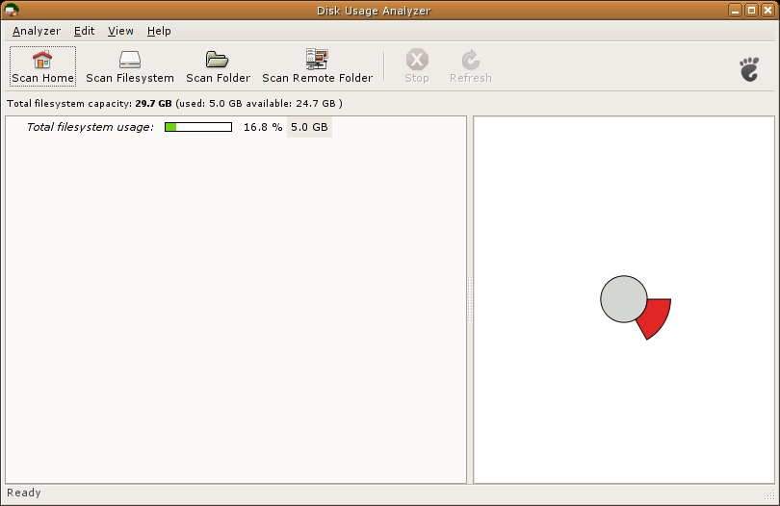Open the Scan Folder icon
Viewport: 780px width, 506px height.
click(x=217, y=60)
